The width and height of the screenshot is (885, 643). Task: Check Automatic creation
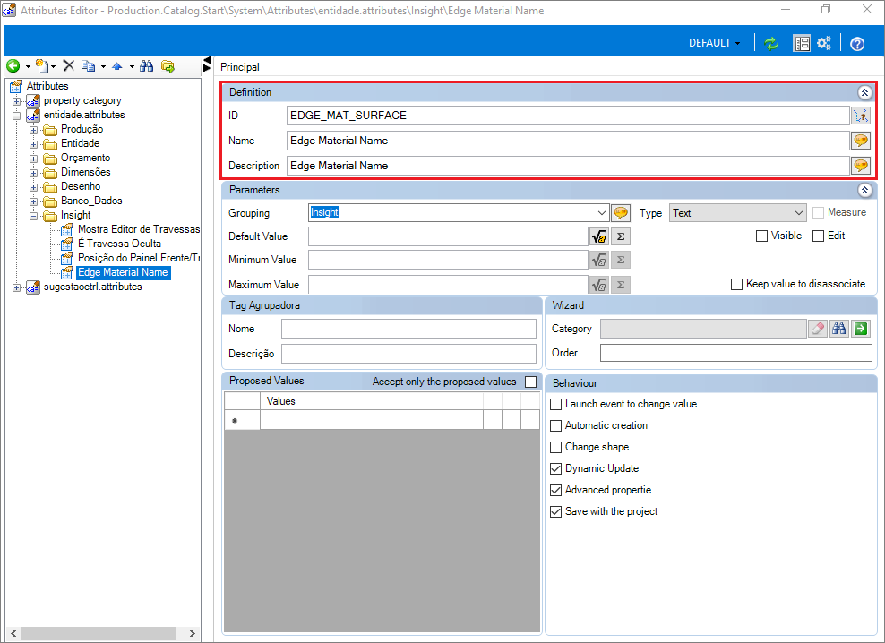556,425
